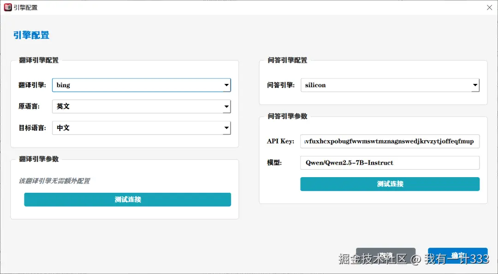
Task: Click the 确定 confirm button
Action: coord(458,256)
